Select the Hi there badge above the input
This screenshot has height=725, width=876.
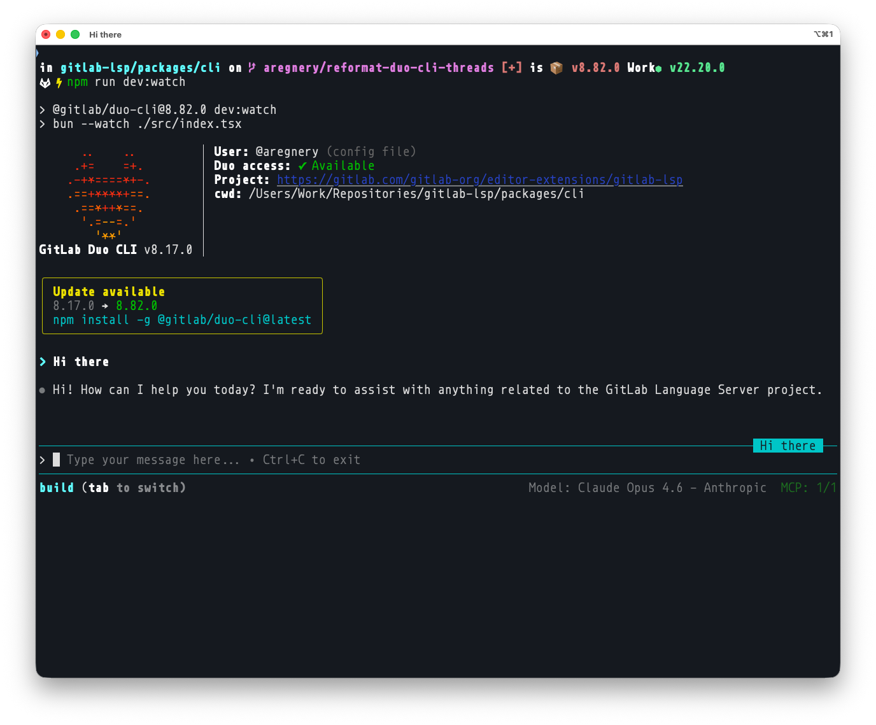click(x=788, y=446)
